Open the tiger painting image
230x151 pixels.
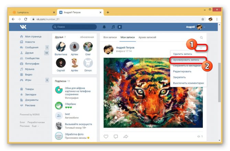point(153,93)
